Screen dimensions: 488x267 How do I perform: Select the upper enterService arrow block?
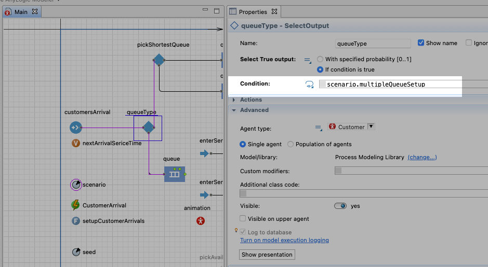[x=204, y=153]
